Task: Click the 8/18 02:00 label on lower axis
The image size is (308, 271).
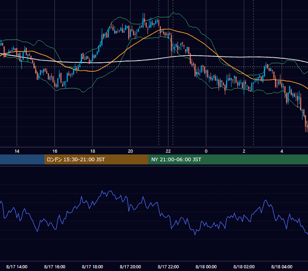Action: 244,266
